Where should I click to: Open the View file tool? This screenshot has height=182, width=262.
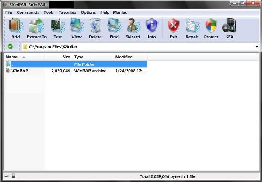pyautogui.click(x=77, y=26)
